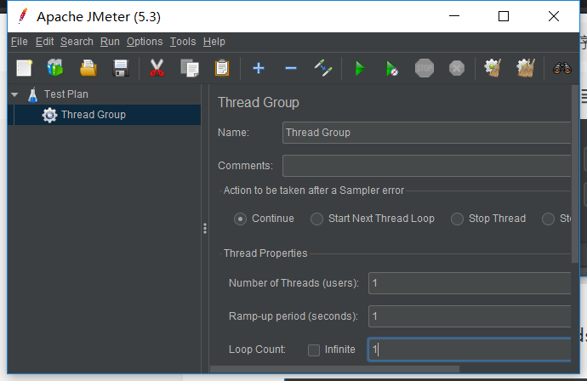587x381 pixels.
Task: Toggle selected elements enable/disable icon
Action: tap(322, 68)
